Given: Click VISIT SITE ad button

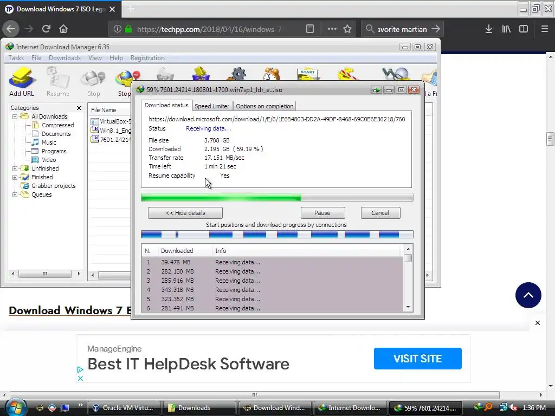Looking at the screenshot, I should tap(418, 359).
